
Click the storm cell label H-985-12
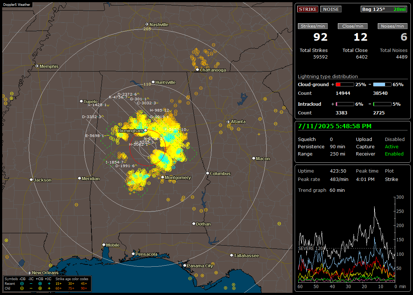pyautogui.click(x=160, y=110)
